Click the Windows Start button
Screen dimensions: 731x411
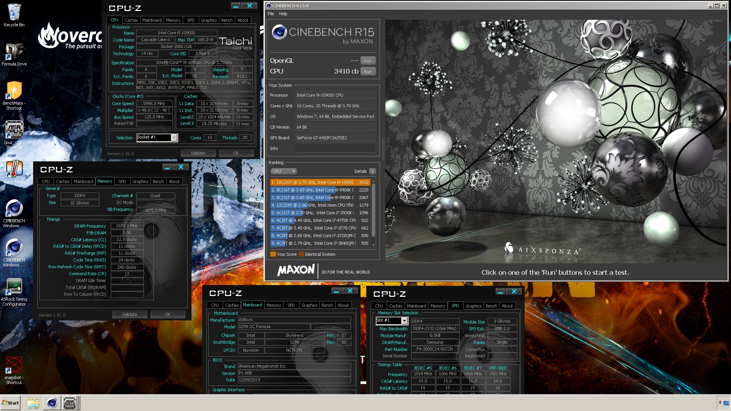pyautogui.click(x=10, y=403)
